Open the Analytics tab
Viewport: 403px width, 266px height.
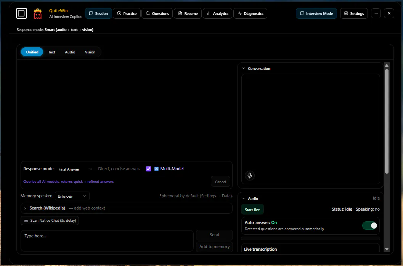click(217, 13)
